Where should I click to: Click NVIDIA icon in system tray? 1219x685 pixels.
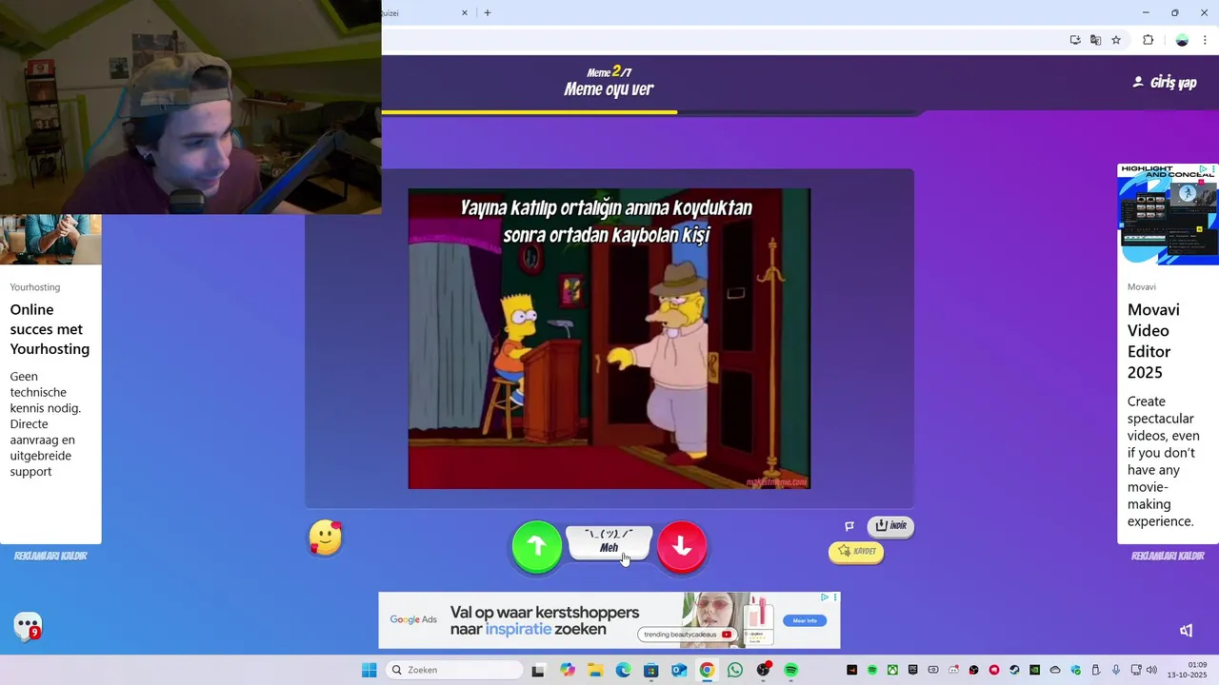coord(1034,670)
